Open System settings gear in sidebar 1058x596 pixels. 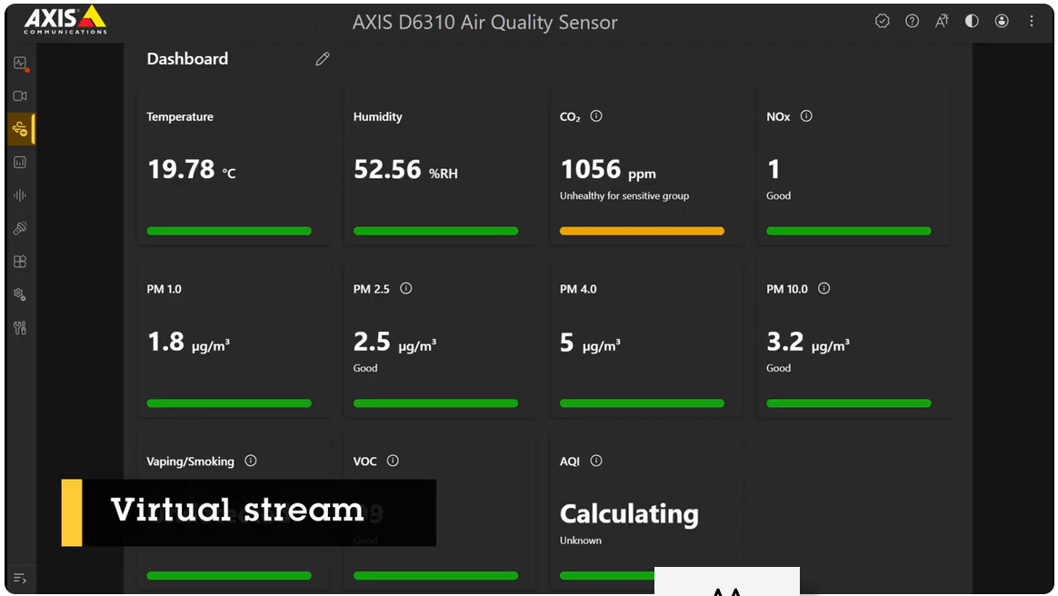(20, 295)
